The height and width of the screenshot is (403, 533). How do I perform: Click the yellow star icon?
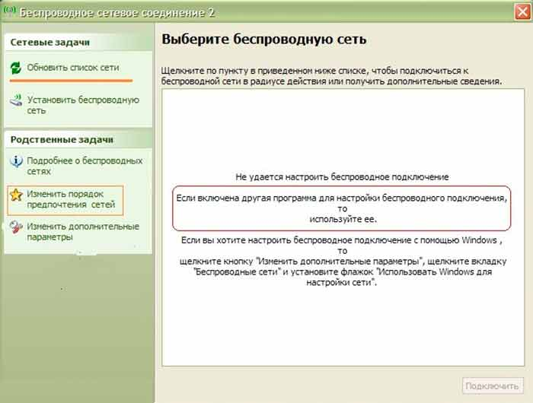pyautogui.click(x=16, y=195)
